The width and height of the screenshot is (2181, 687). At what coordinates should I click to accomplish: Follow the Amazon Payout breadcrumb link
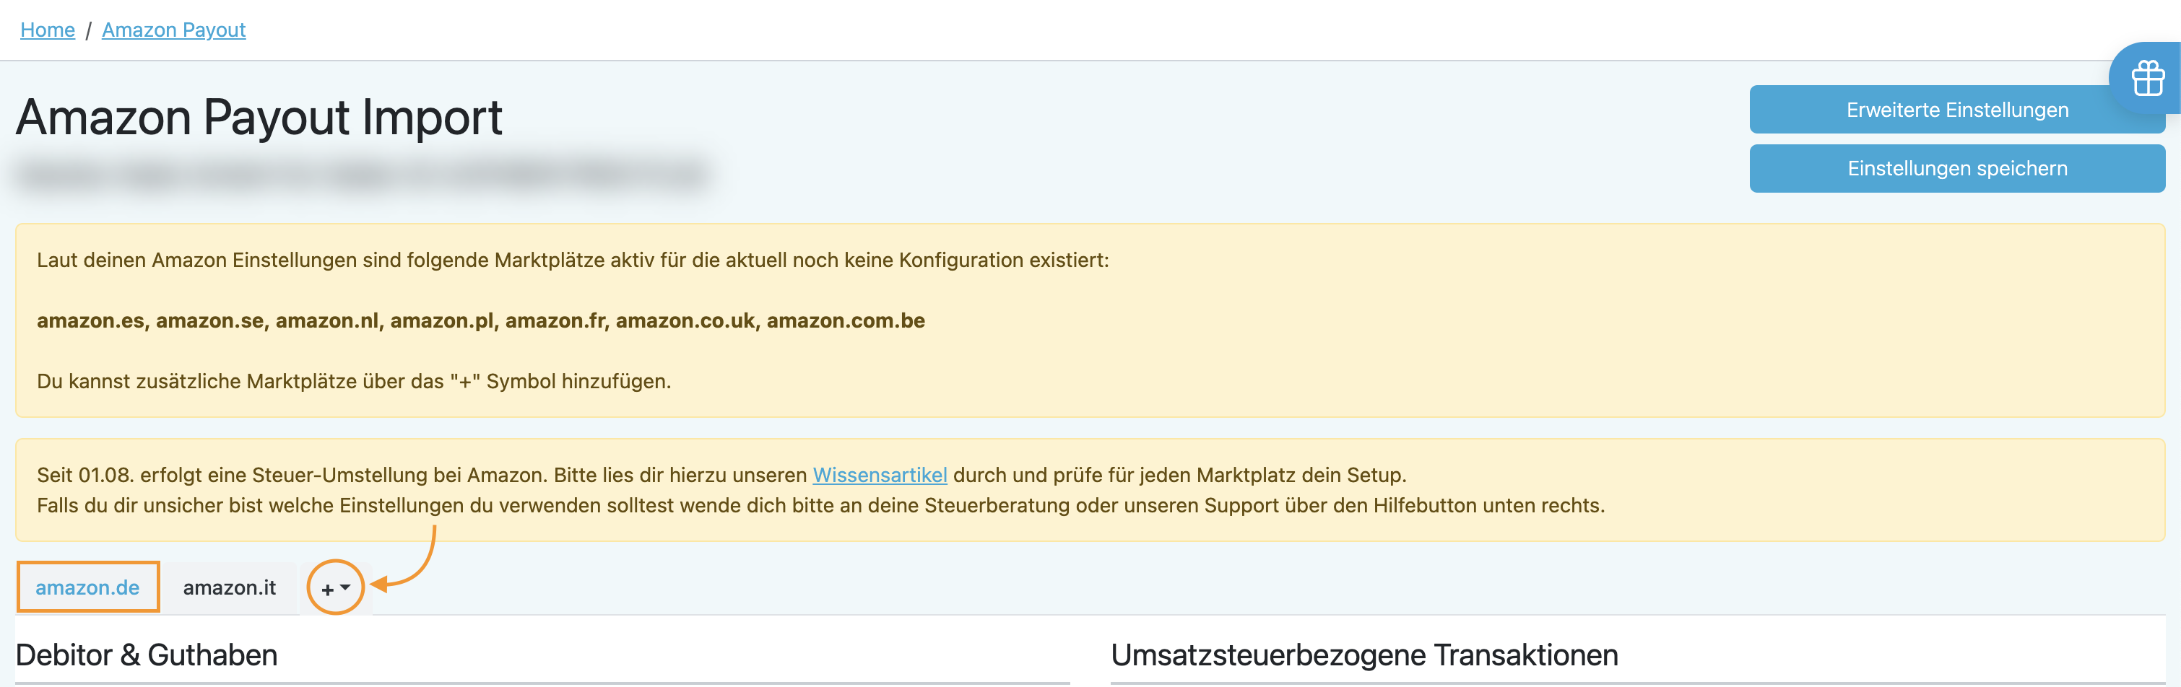point(173,30)
